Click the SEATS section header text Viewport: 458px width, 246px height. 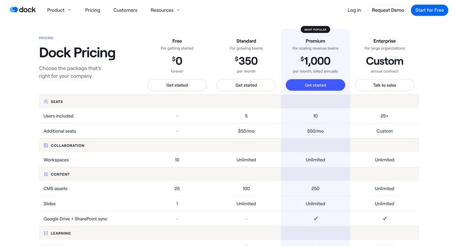coord(56,102)
